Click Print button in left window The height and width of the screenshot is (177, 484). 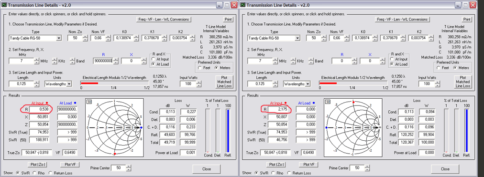(228, 20)
